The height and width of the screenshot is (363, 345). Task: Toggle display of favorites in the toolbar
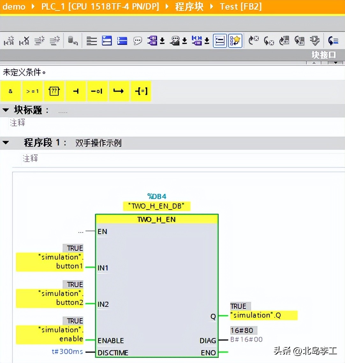[x=235, y=41]
